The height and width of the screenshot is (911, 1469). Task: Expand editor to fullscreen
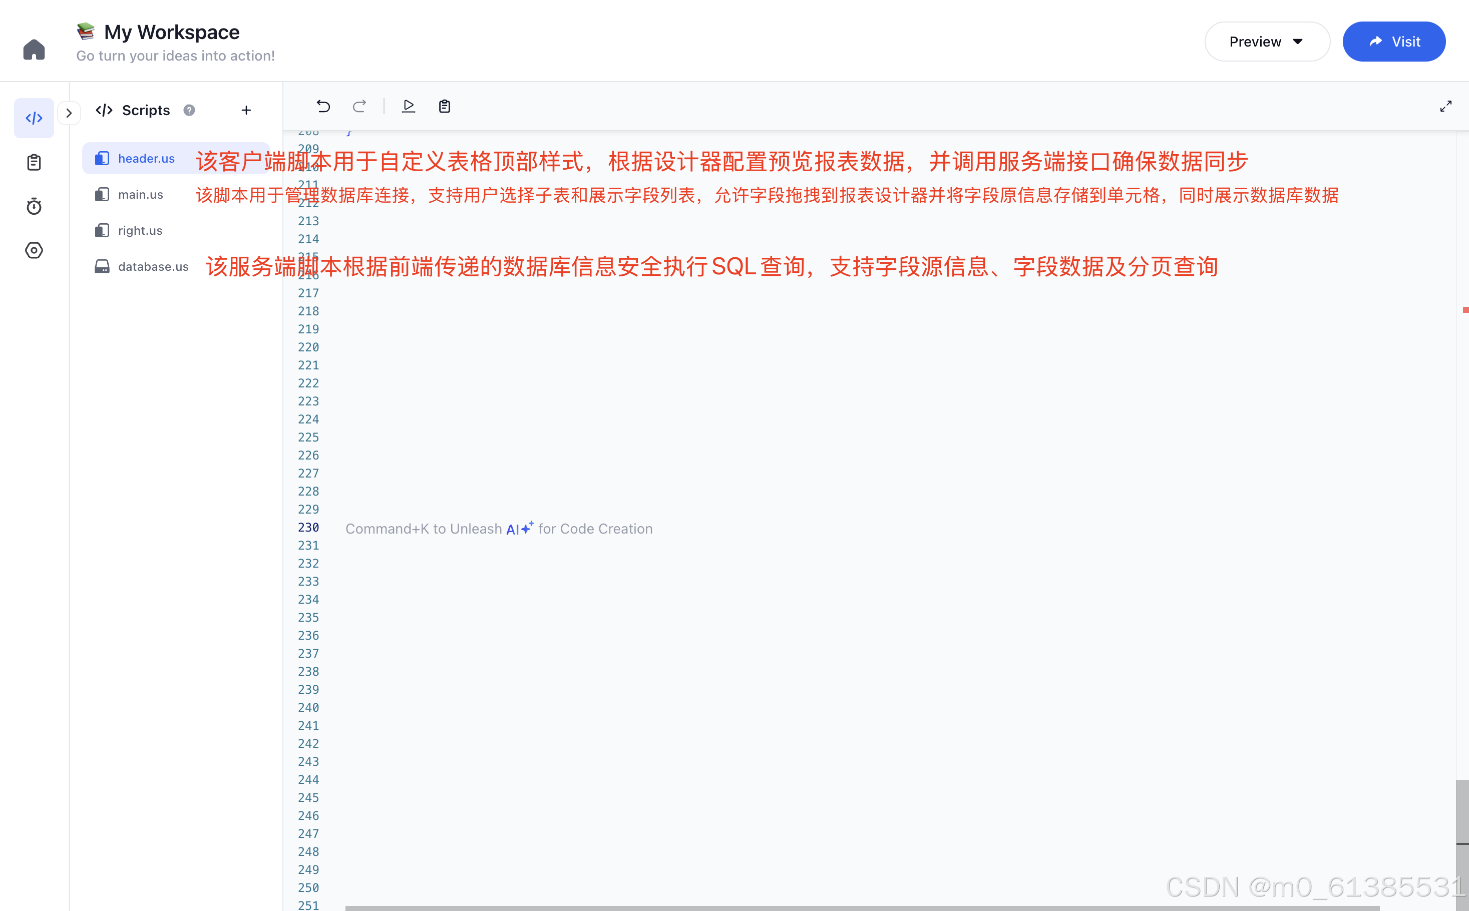pyautogui.click(x=1445, y=107)
